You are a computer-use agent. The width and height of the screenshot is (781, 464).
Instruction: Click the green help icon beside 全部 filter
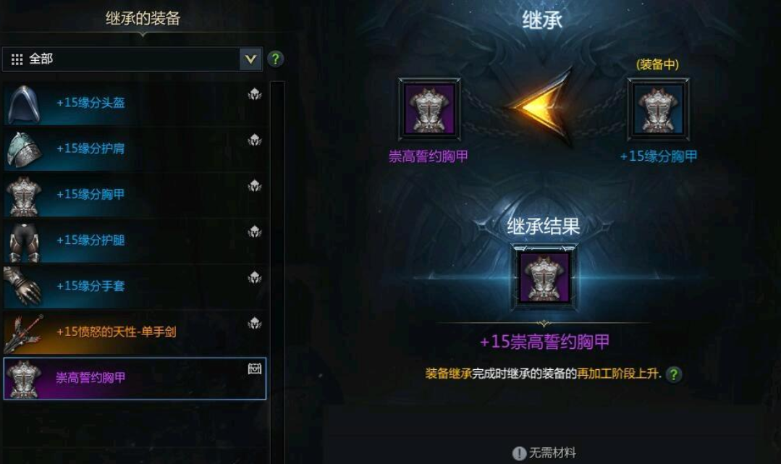(276, 59)
